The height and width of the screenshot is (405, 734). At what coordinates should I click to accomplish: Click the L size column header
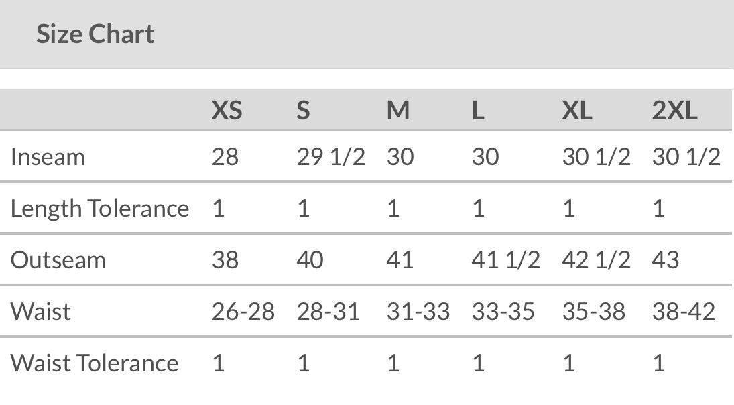pos(478,110)
